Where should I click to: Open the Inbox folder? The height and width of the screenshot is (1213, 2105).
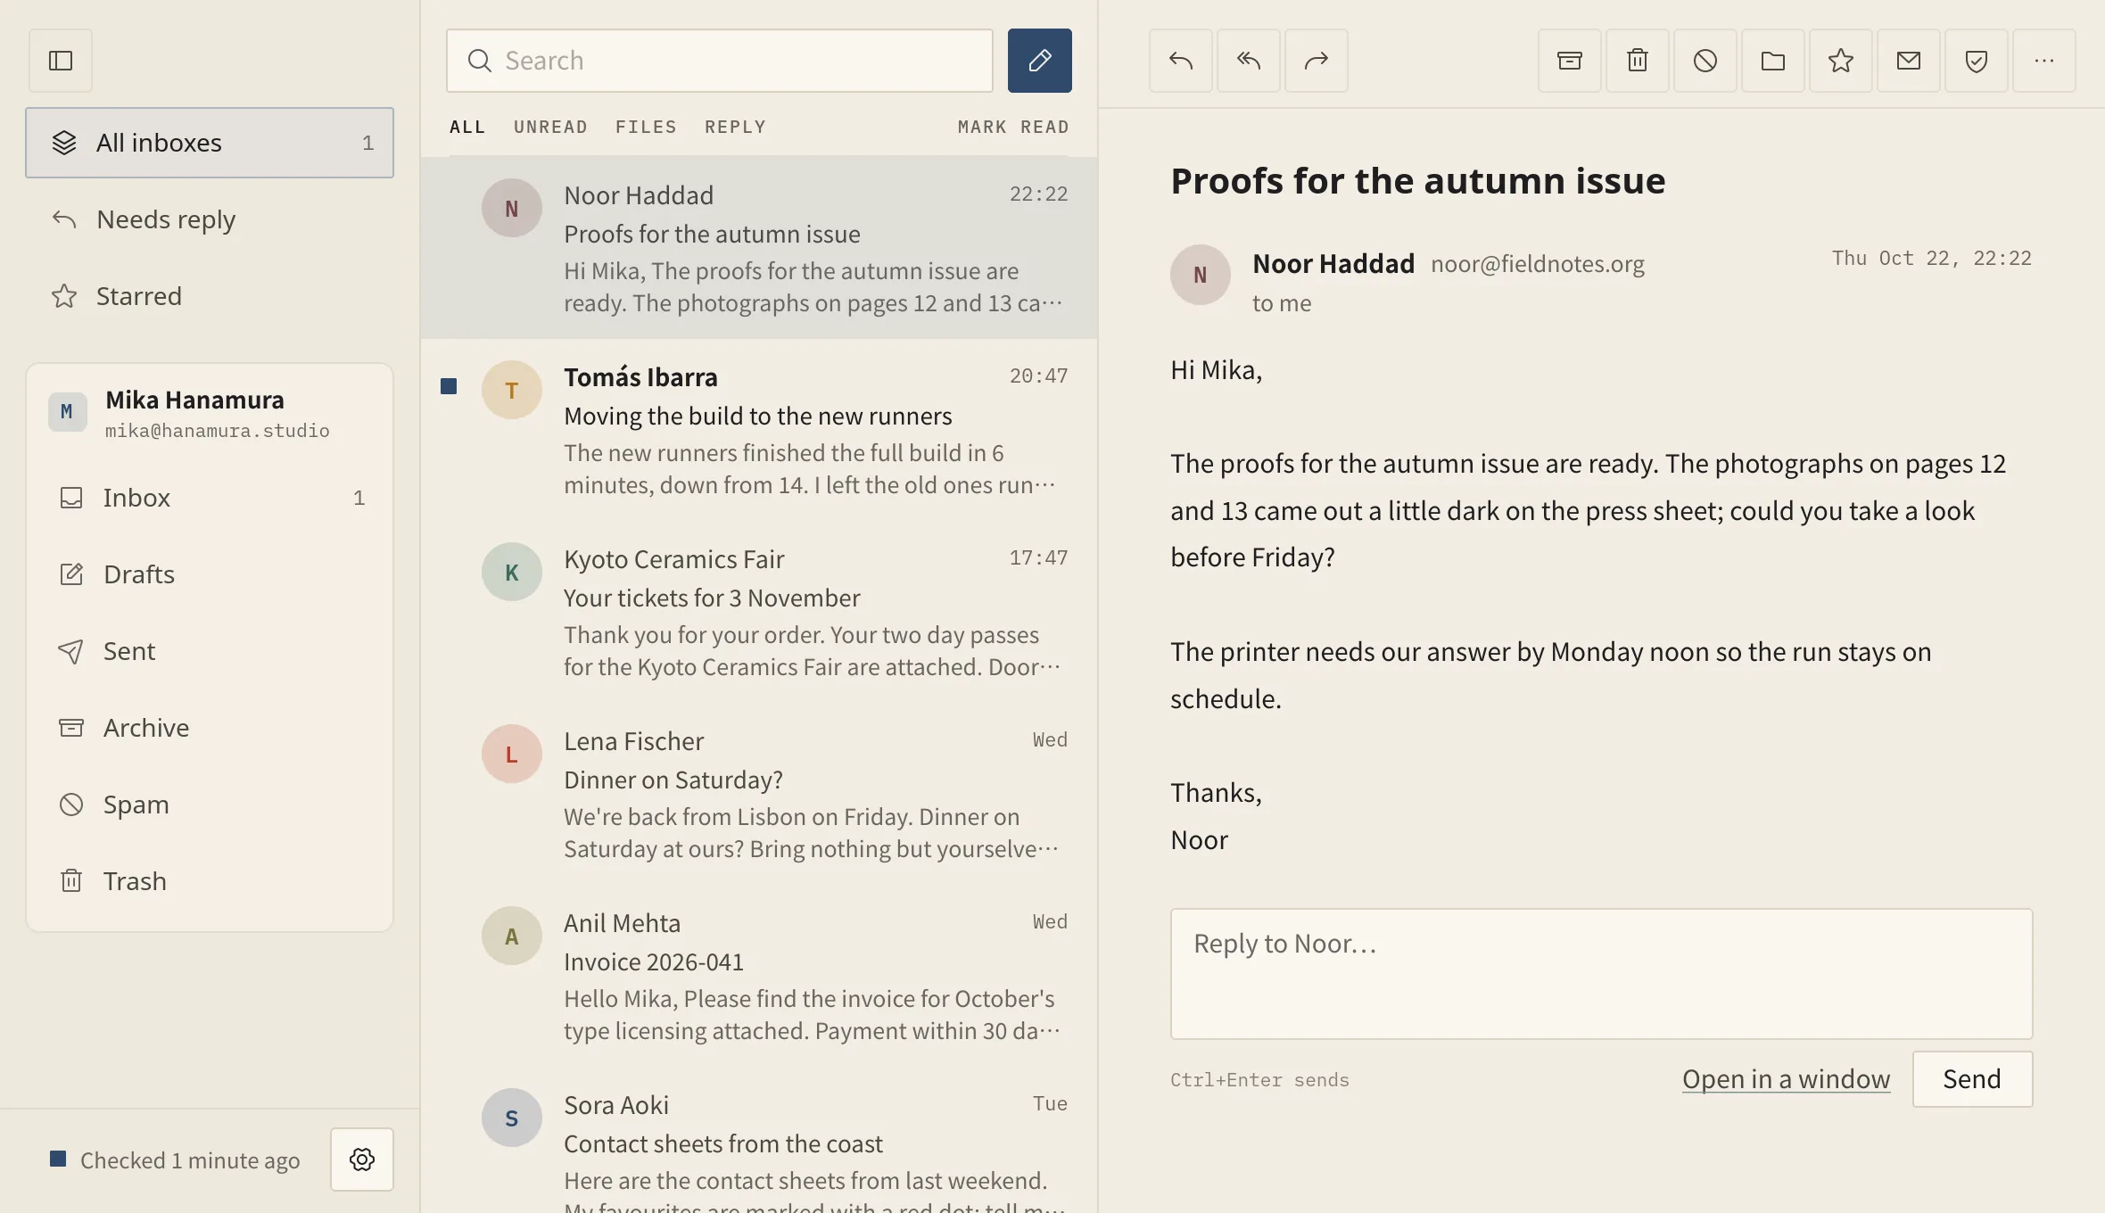coord(210,498)
